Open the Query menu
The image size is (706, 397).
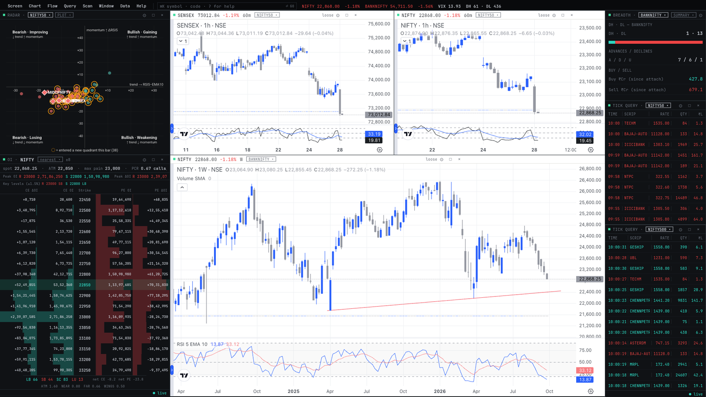click(70, 6)
